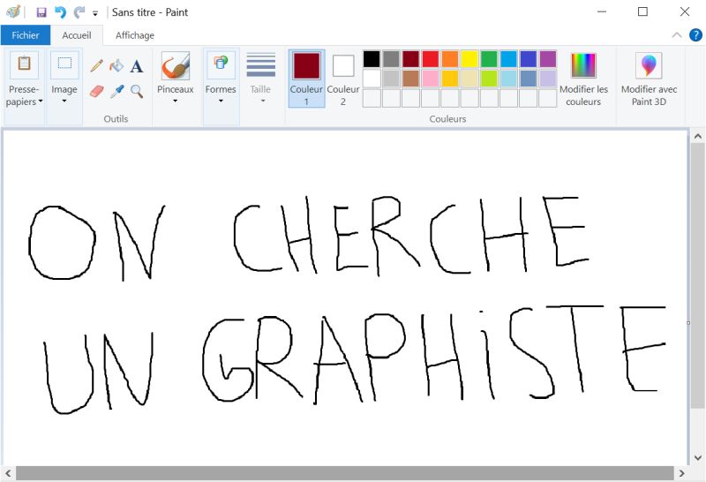Pick the dark gray color swatch
Viewport: 706px width, 482px height.
point(391,59)
